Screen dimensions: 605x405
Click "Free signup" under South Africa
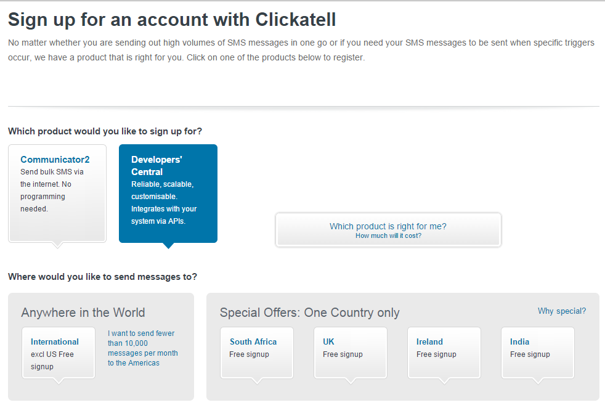(x=249, y=354)
